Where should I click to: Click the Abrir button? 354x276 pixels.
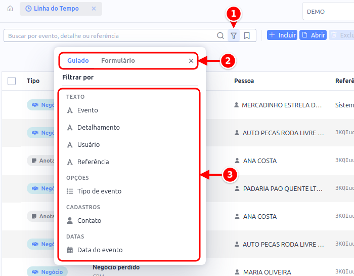click(313, 35)
